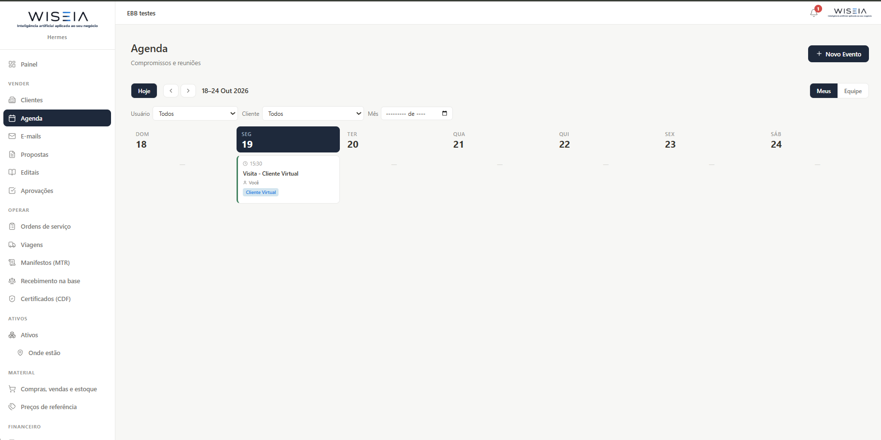The height and width of the screenshot is (440, 881).
Task: Open the Clientes menu label
Action: coord(32,100)
